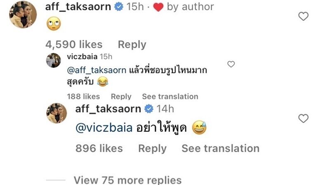The image size is (330, 185).
Task: Reply to viczbaia's 188-likes comment
Action: click(121, 97)
